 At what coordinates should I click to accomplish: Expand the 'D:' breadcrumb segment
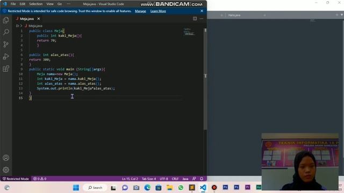tap(17, 26)
